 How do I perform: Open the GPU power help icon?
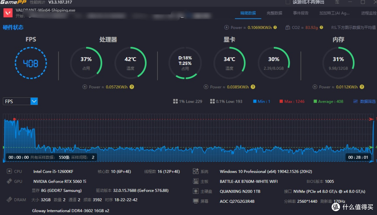253,87
